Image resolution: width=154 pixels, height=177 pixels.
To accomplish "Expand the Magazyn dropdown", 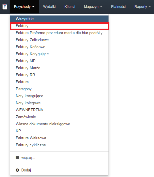I will pyautogui.click(x=93, y=7).
